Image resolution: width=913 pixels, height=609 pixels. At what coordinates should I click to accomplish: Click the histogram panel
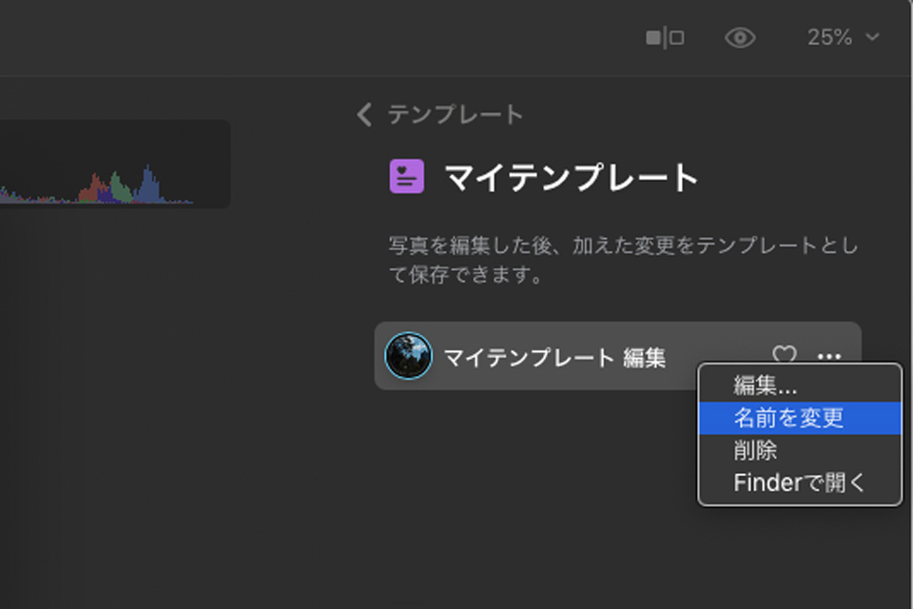point(115,164)
